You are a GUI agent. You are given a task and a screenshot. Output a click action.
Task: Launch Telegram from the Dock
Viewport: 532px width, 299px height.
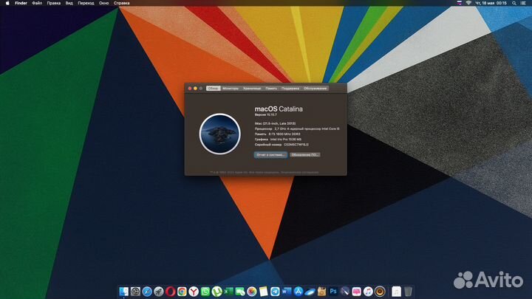pos(275,291)
